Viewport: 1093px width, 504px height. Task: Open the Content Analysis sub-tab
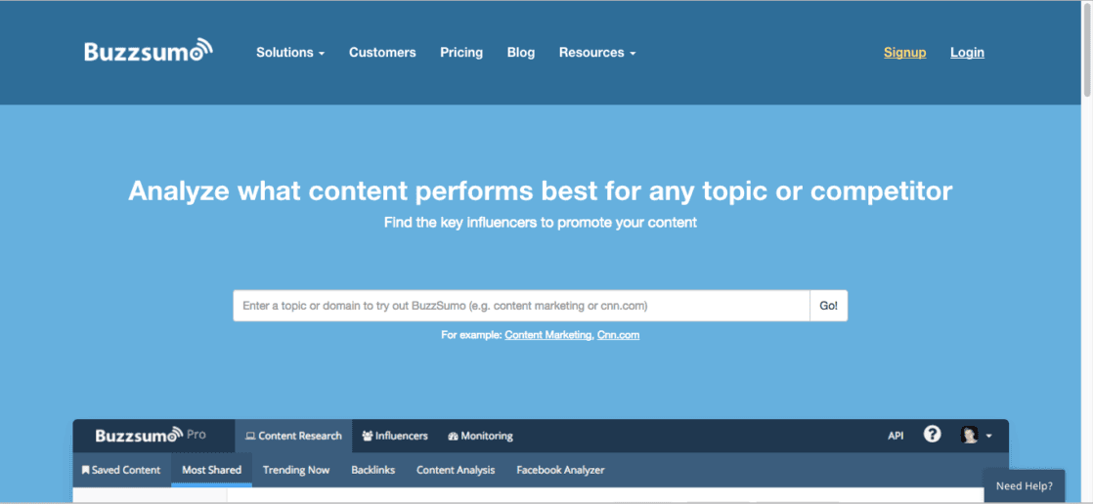point(456,470)
